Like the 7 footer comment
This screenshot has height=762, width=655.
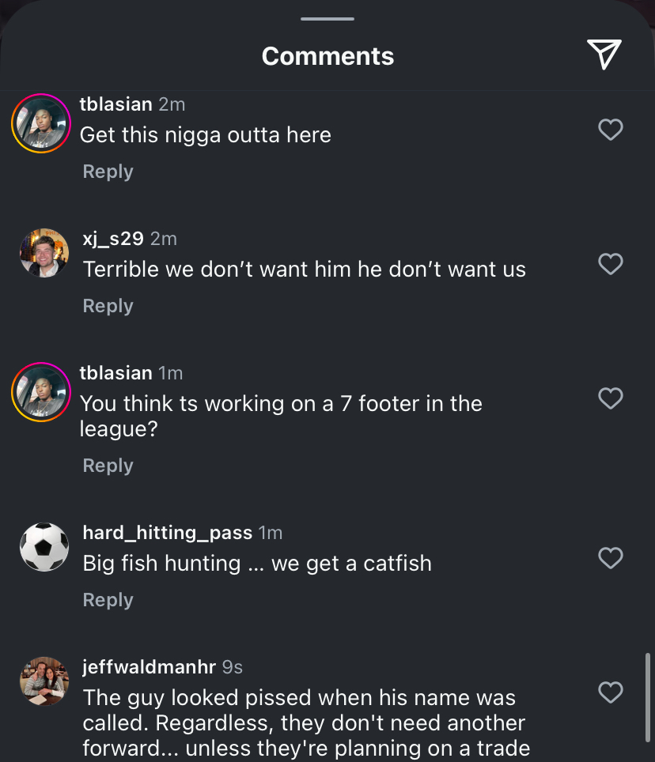610,398
